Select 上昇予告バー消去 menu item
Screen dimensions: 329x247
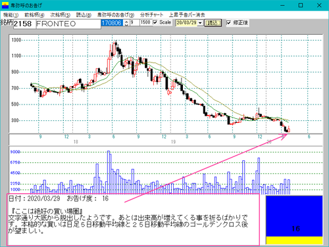[x=187, y=15]
